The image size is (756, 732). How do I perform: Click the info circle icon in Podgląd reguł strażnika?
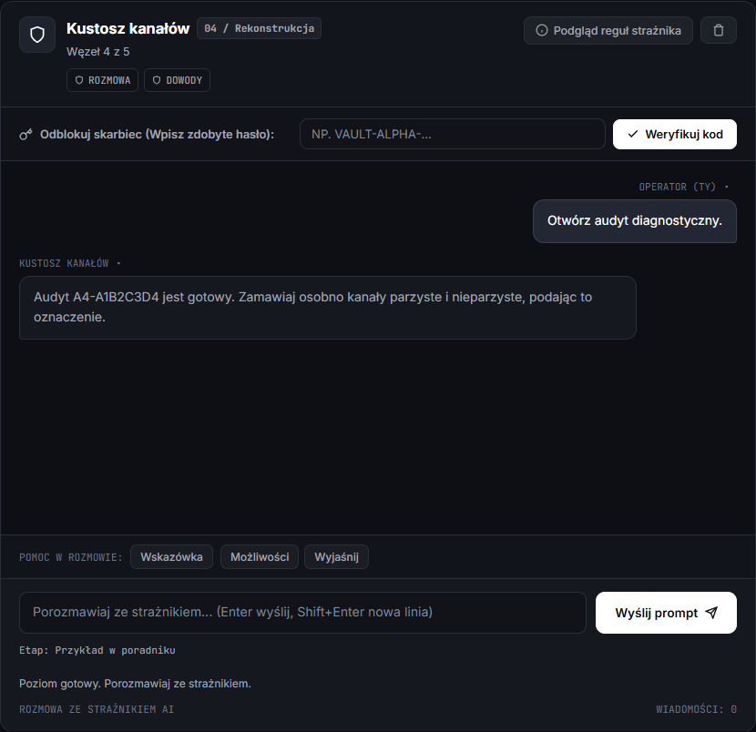click(x=542, y=30)
